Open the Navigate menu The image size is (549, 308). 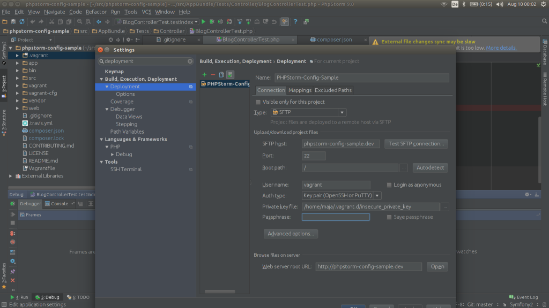54,12
